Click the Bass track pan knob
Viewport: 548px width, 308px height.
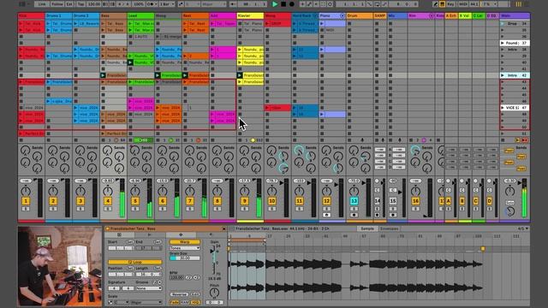tap(108, 191)
